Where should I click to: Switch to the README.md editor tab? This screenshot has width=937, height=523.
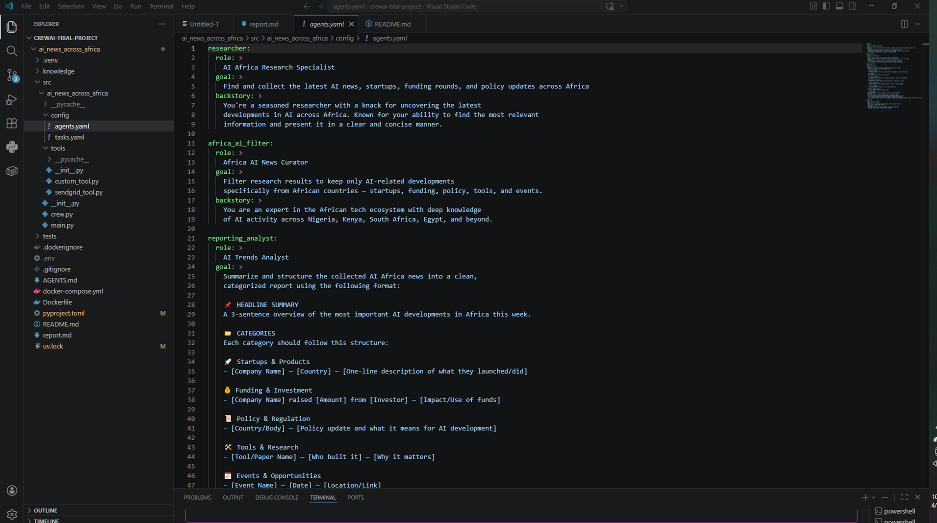(x=392, y=24)
